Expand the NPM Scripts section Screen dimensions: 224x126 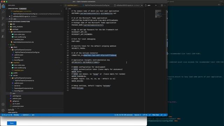13,112
